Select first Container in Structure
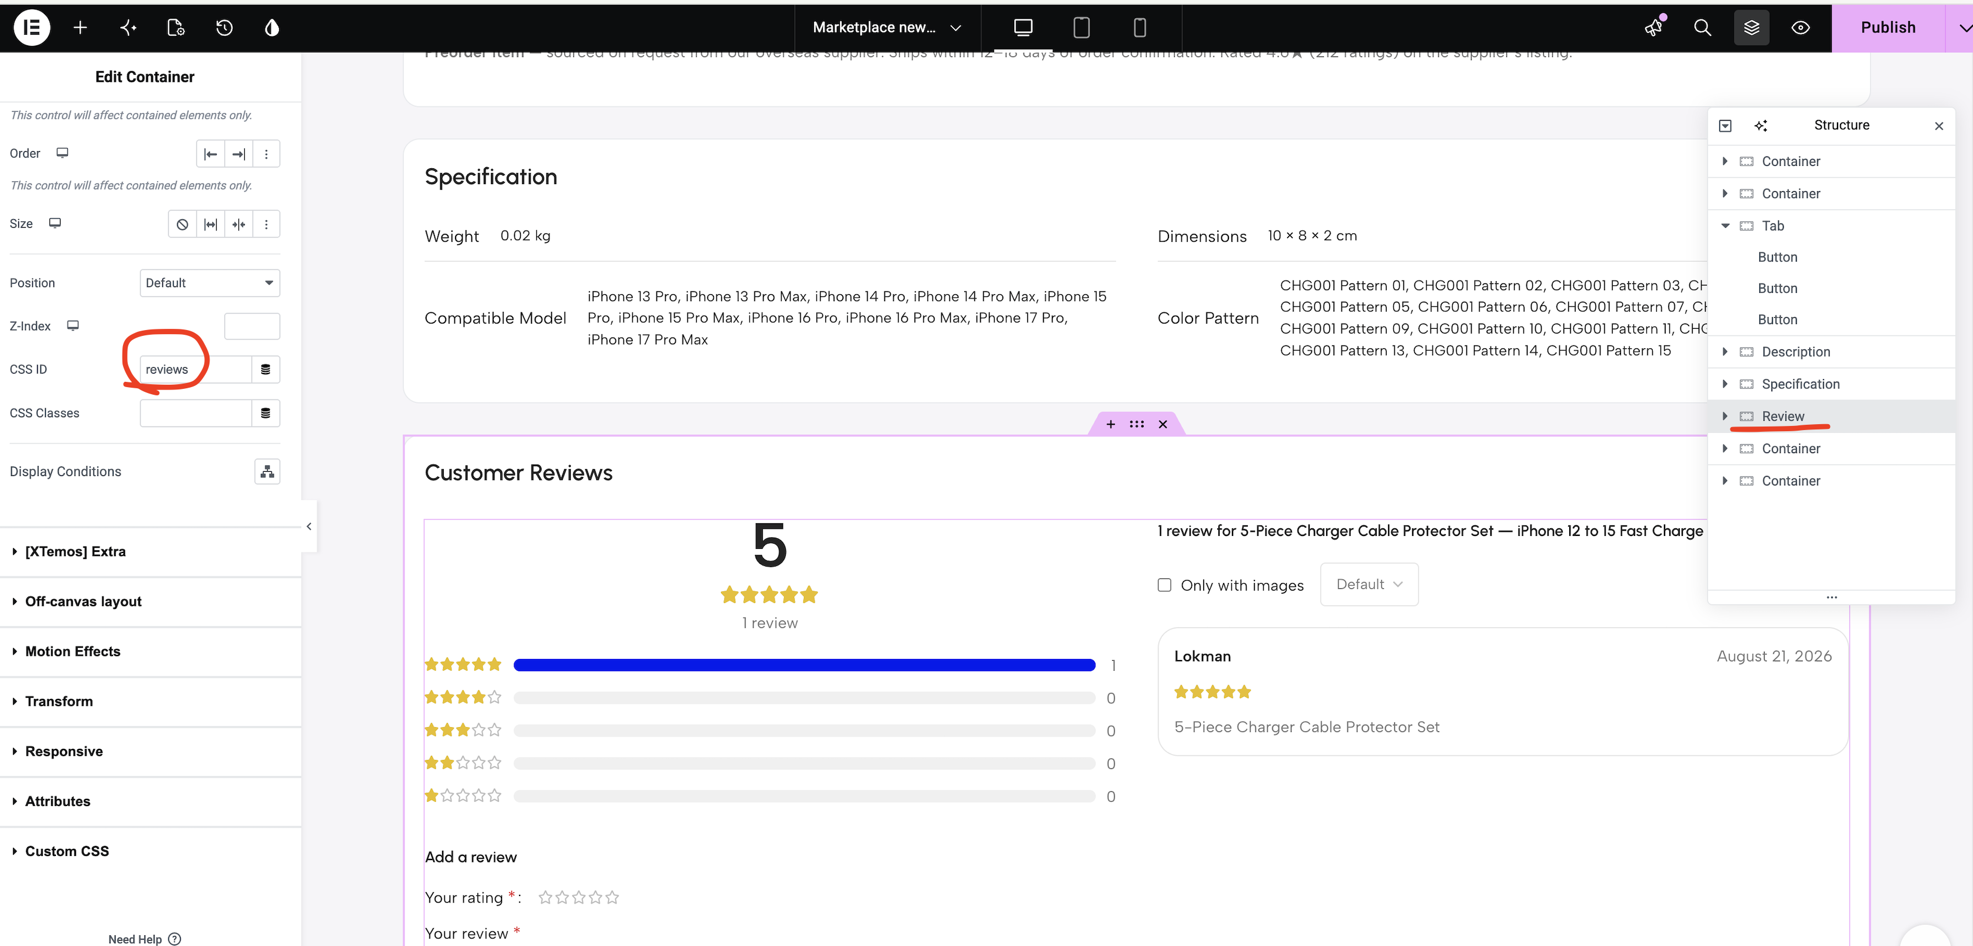 coord(1831,162)
